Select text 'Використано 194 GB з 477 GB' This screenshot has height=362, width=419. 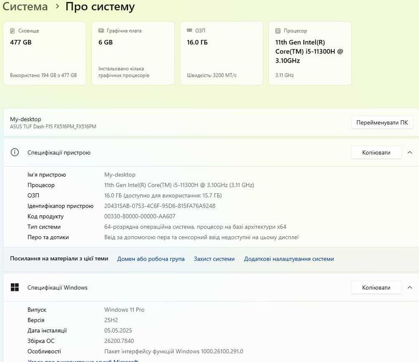43,75
